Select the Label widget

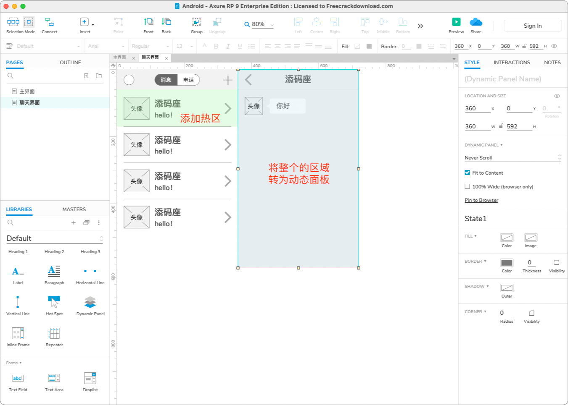pos(18,274)
